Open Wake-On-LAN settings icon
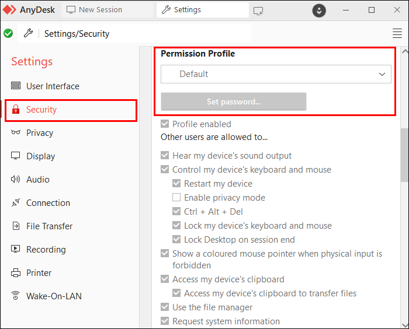The width and height of the screenshot is (409, 329). (x=16, y=296)
